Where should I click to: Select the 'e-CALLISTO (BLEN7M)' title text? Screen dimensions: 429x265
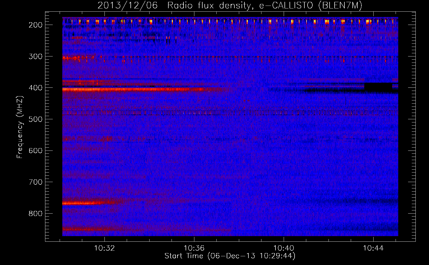pos(310,6)
